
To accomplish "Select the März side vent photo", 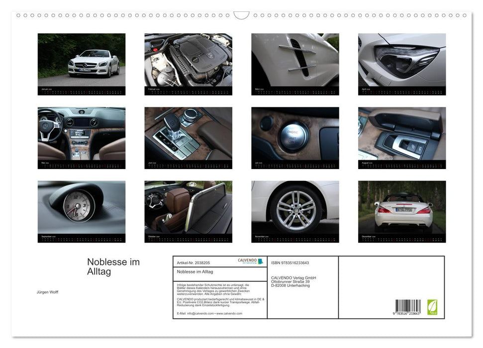I will 295,60.
